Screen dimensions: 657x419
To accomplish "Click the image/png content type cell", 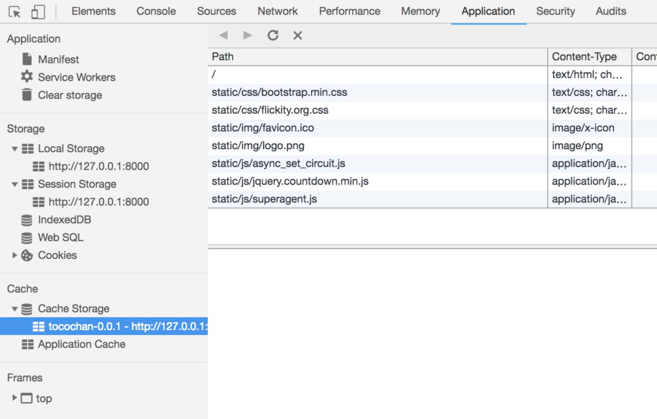I will [x=590, y=145].
